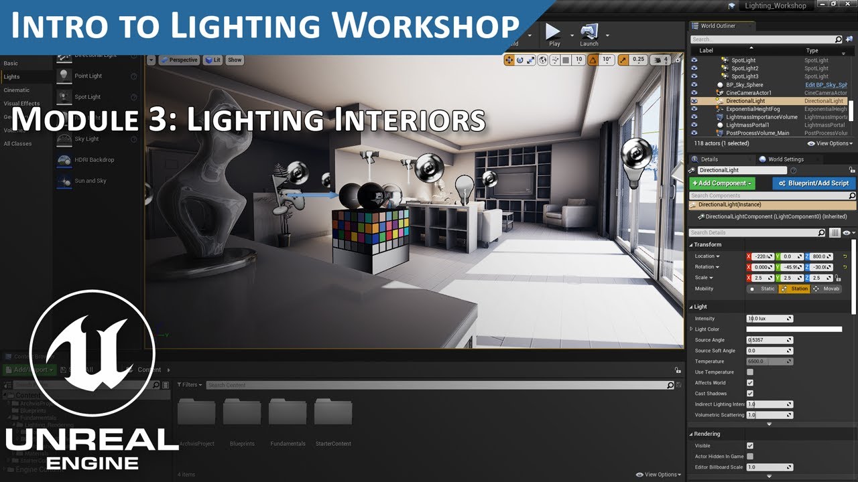The height and width of the screenshot is (482, 858).
Task: Click the Blueprint/Add Script button
Action: click(814, 183)
